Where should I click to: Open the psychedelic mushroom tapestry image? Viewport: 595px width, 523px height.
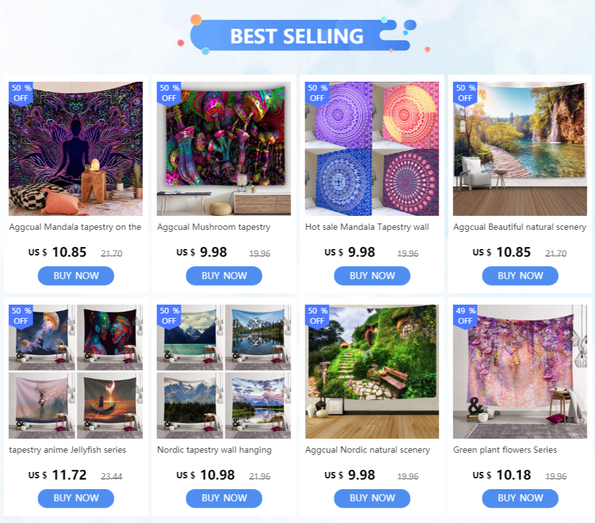coord(224,149)
